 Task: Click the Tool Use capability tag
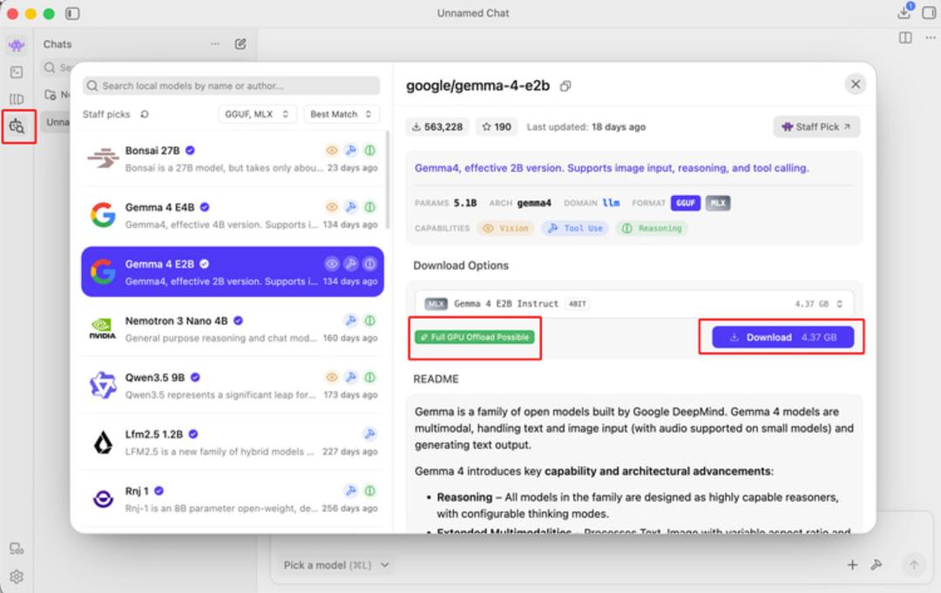pos(575,228)
